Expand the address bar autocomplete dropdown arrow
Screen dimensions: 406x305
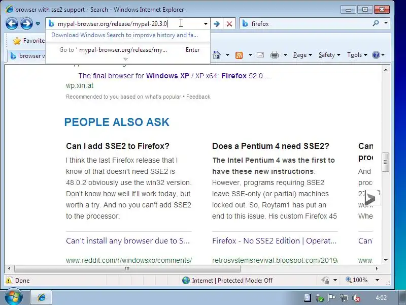[206, 24]
